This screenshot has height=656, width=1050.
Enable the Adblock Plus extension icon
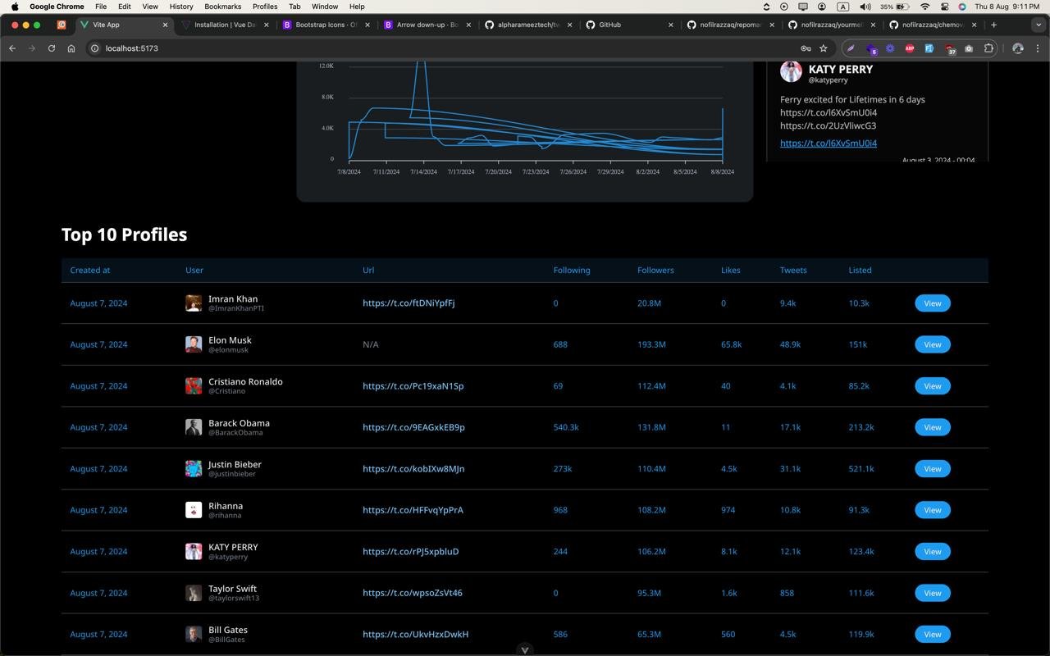(x=910, y=48)
